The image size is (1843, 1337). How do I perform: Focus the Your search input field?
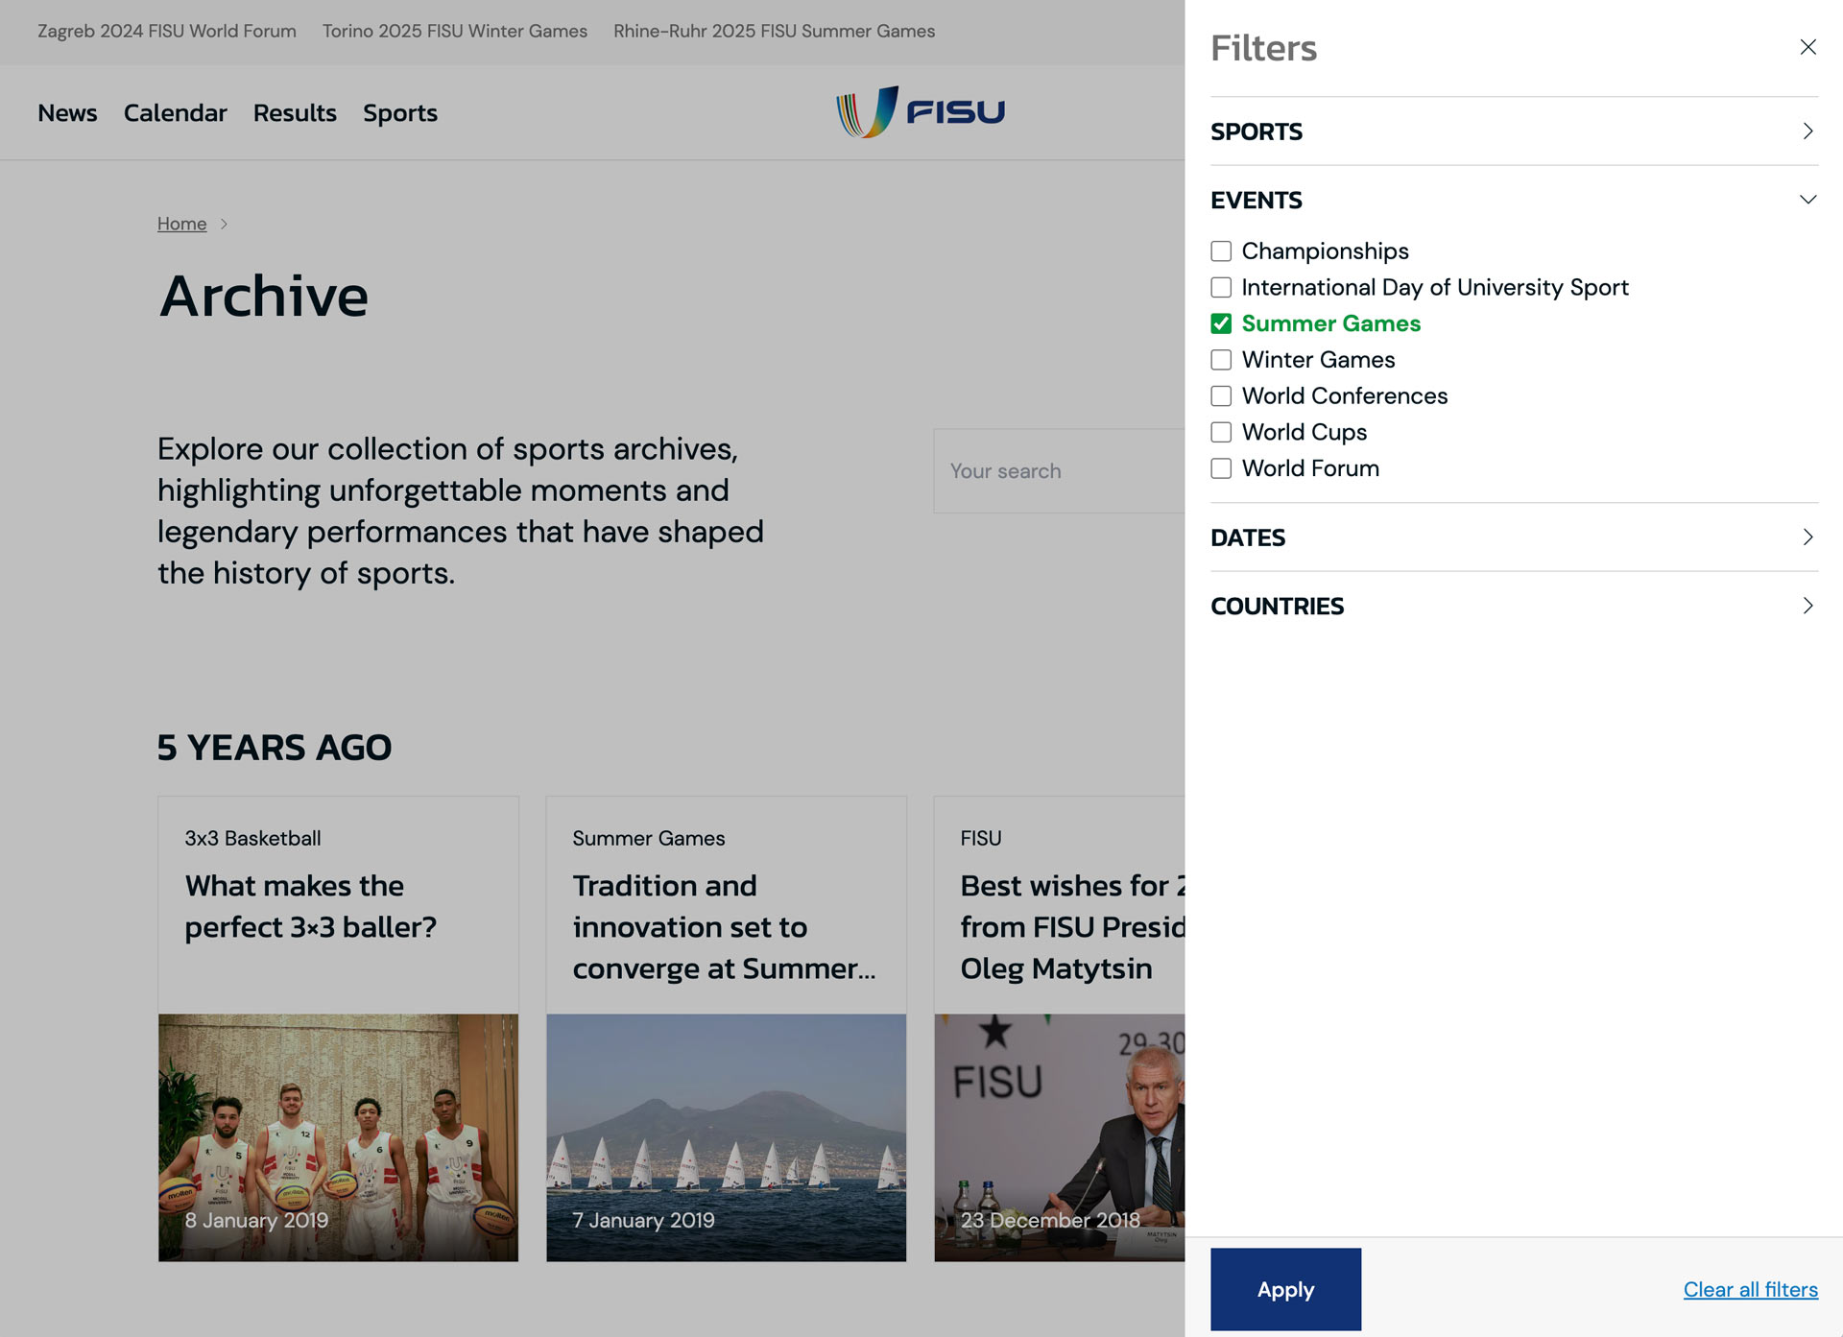1056,471
